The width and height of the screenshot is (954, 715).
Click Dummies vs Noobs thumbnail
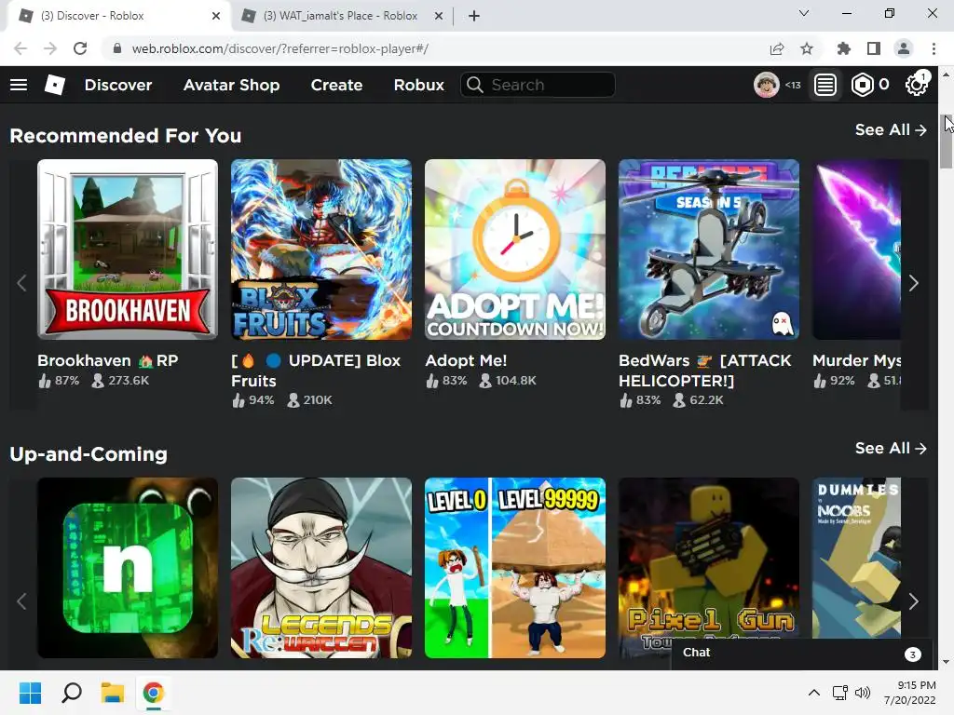(857, 559)
